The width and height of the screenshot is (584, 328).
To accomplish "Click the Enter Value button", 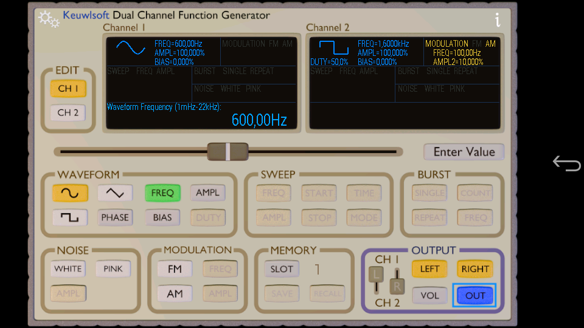I will (x=464, y=152).
